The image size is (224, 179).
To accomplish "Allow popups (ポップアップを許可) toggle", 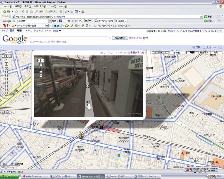I will point(104,21).
